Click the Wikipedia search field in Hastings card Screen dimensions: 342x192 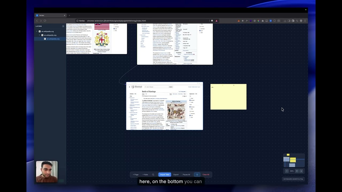(x=157, y=87)
